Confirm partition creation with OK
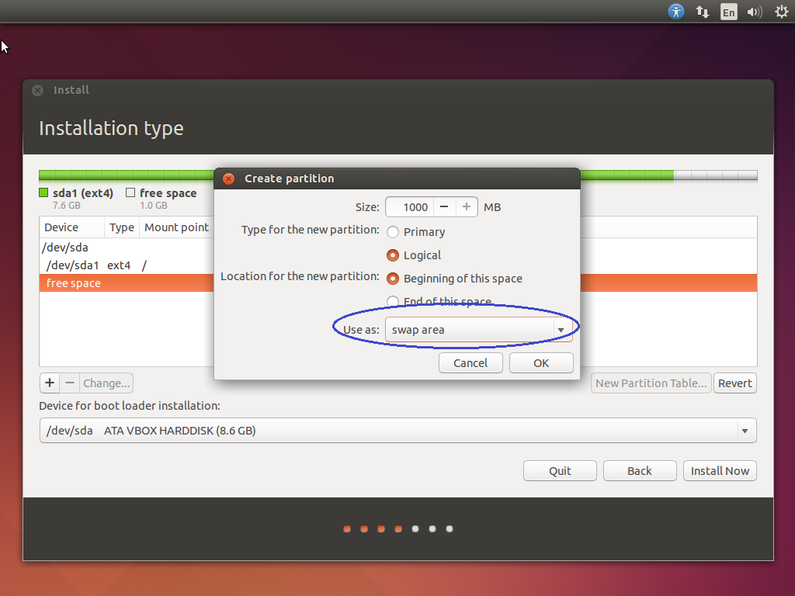Screen dimensions: 795x596 coord(541,362)
